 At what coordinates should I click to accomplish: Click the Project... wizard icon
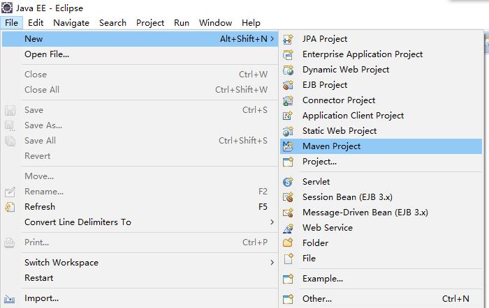(288, 162)
